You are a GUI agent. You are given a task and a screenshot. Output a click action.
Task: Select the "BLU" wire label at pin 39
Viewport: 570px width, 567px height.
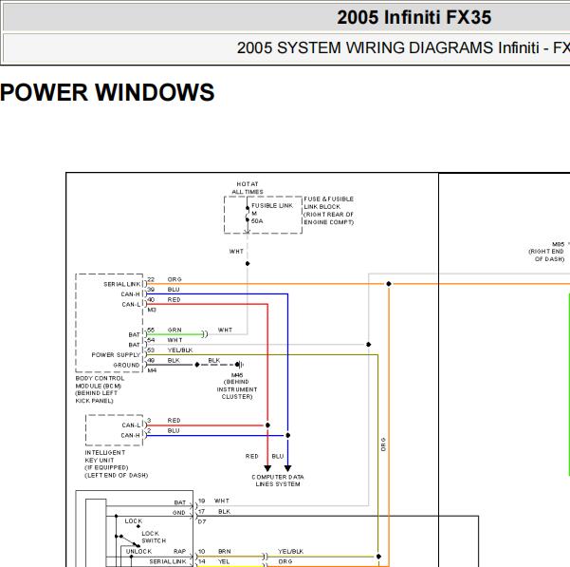click(x=174, y=290)
